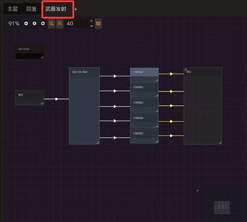The width and height of the screenshot is (247, 222).
Task: Select the 子弹数量3 node
Action: tap(144, 105)
